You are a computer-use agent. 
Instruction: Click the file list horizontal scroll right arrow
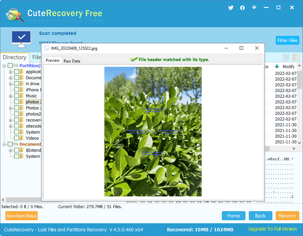(x=294, y=148)
